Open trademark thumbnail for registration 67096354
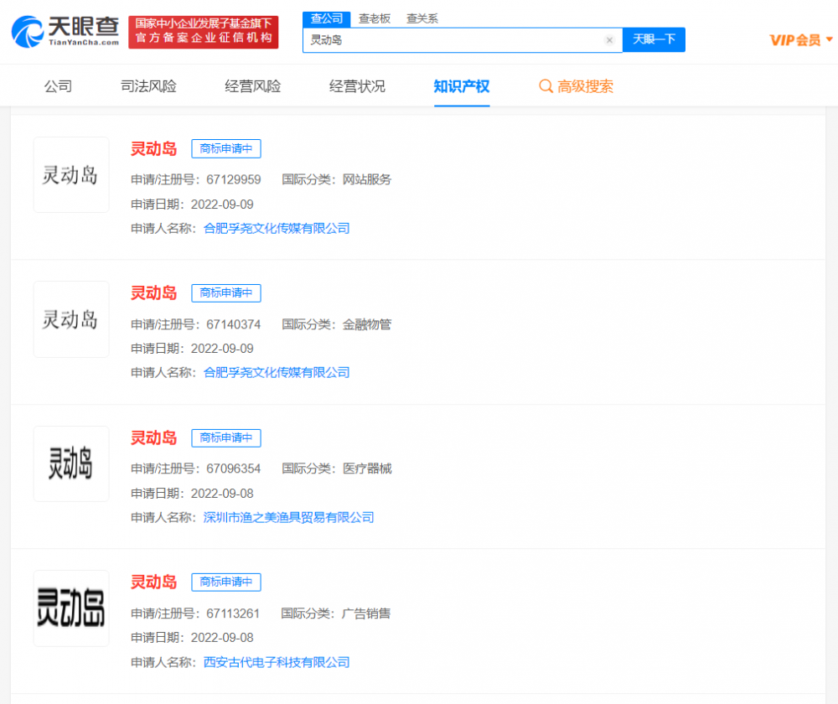This screenshot has width=838, height=704. pyautogui.click(x=71, y=463)
